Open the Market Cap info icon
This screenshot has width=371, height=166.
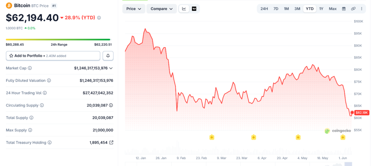coord(30,68)
